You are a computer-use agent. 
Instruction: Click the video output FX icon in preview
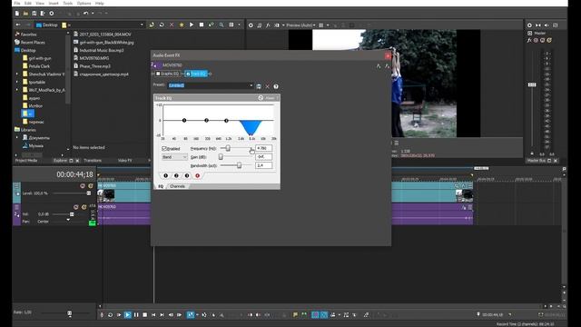coord(268,25)
